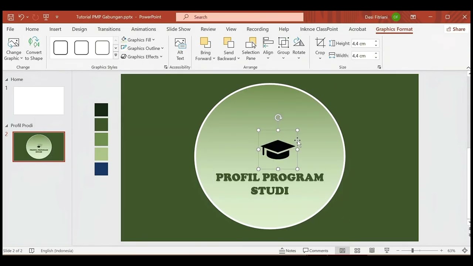Viewport: 473px width, 266px height.
Task: Open the Inknoe ClassPoint tab
Action: [319, 29]
